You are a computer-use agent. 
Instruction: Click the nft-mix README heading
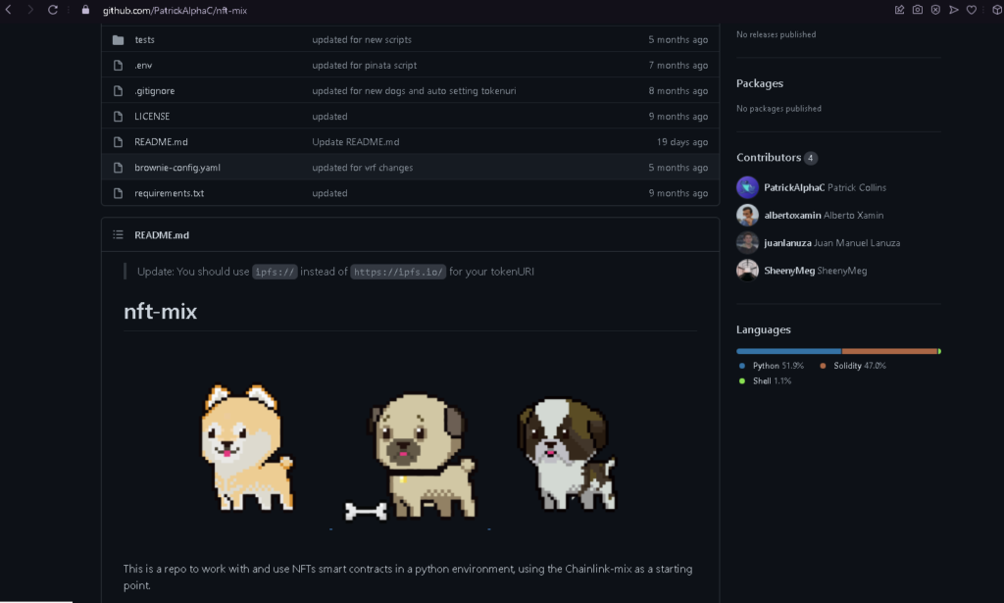click(x=160, y=311)
